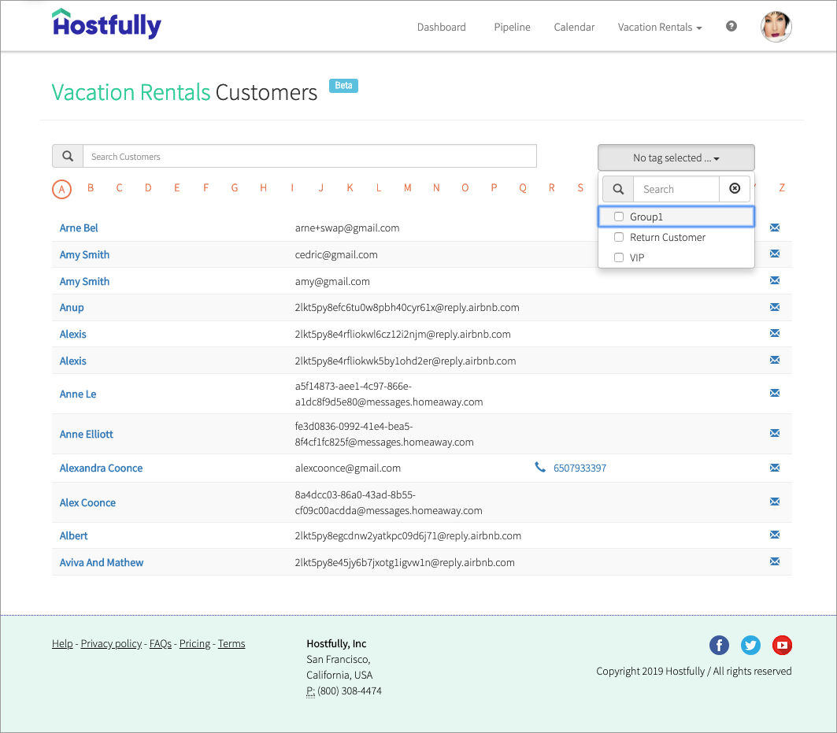Click inside the Search Customers field

tap(307, 155)
